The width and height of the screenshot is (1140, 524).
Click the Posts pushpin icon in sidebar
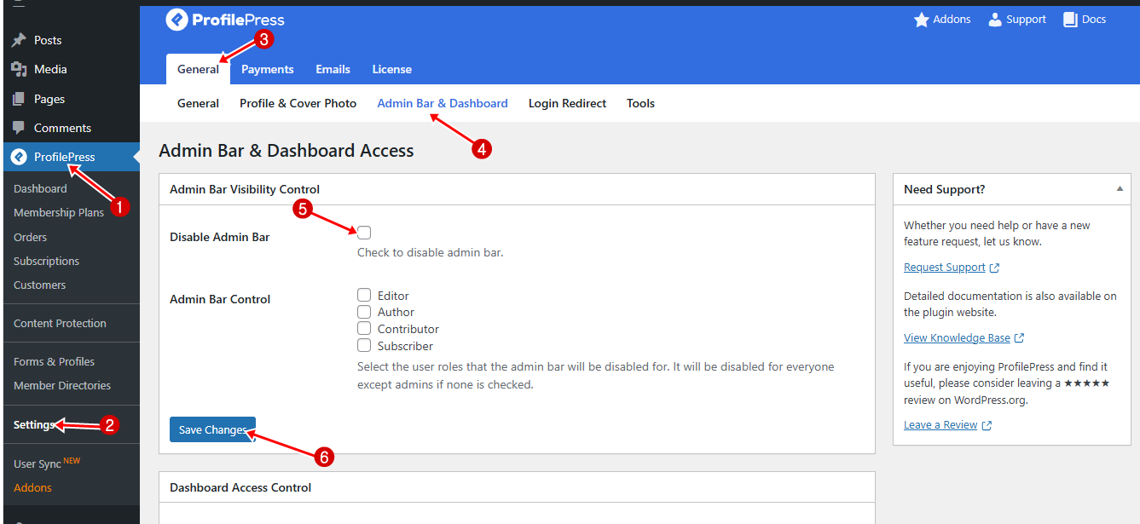click(x=19, y=40)
